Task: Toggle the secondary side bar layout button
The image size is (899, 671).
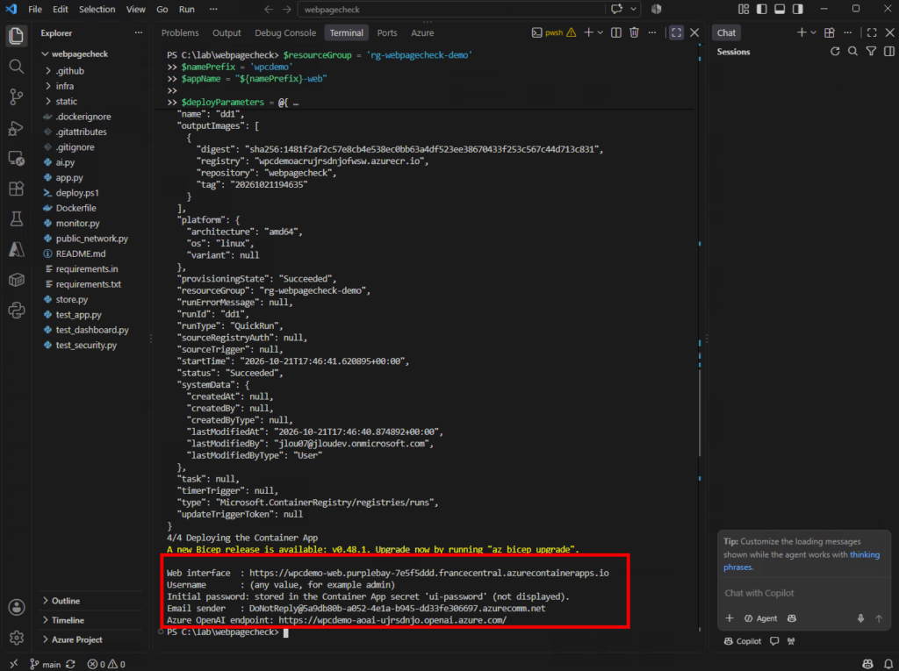Action: pyautogui.click(x=797, y=9)
